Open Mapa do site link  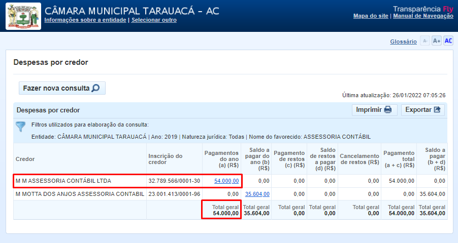pos(371,16)
